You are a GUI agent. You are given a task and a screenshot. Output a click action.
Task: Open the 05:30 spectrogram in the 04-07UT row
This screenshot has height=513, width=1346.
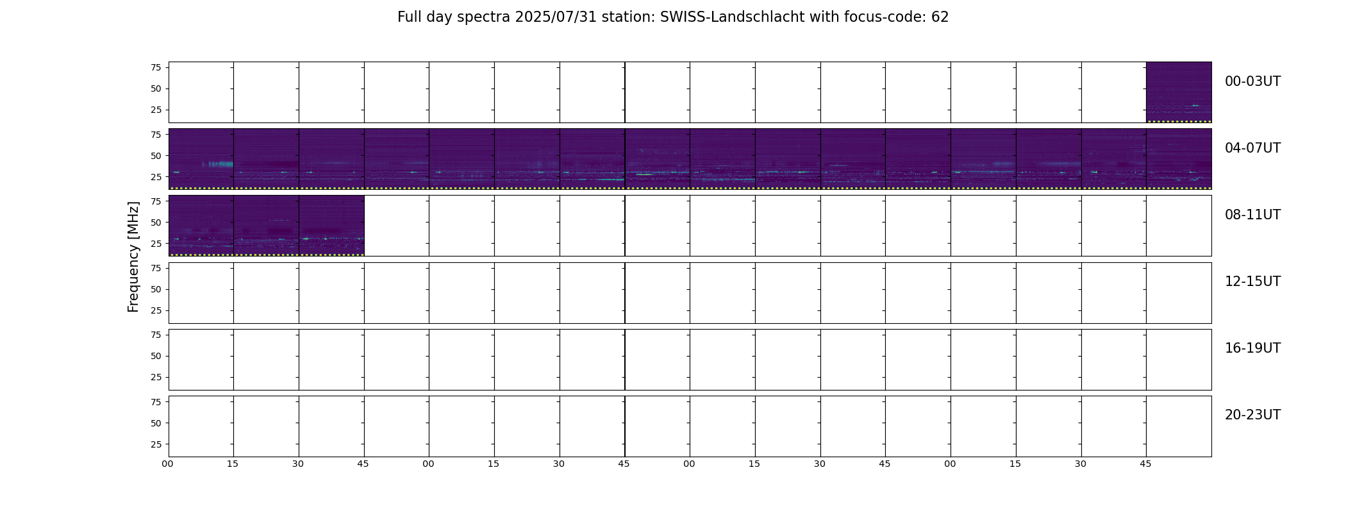click(x=592, y=159)
